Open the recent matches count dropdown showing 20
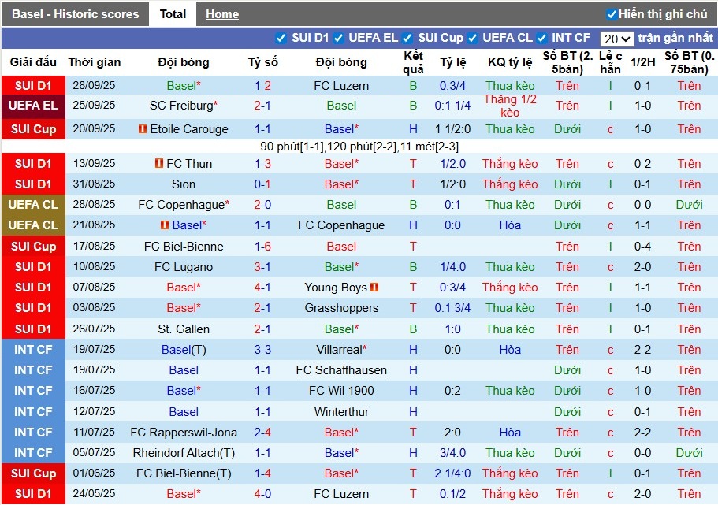Image resolution: width=718 pixels, height=505 pixels. pyautogui.click(x=616, y=37)
